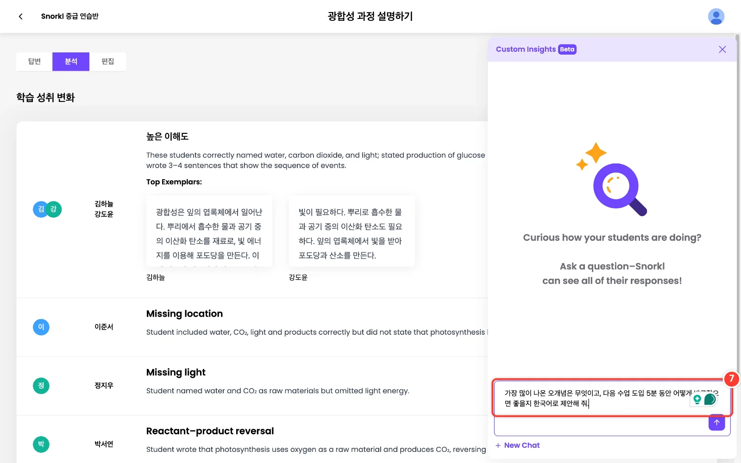
Task: Close the Custom Insights panel
Action: (722, 50)
